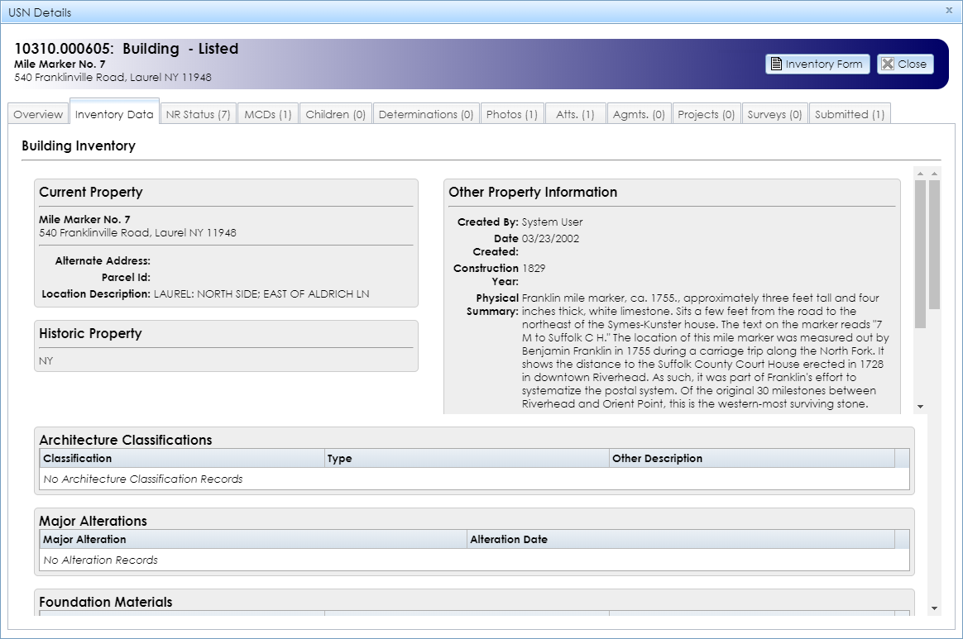Screen dimensions: 963x639
Task: Open the Inventory Form
Action: click(x=817, y=64)
